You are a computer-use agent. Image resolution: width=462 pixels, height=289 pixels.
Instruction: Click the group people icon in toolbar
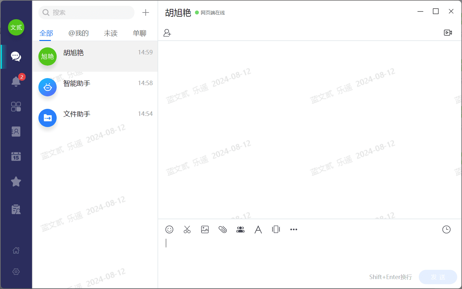click(x=240, y=229)
